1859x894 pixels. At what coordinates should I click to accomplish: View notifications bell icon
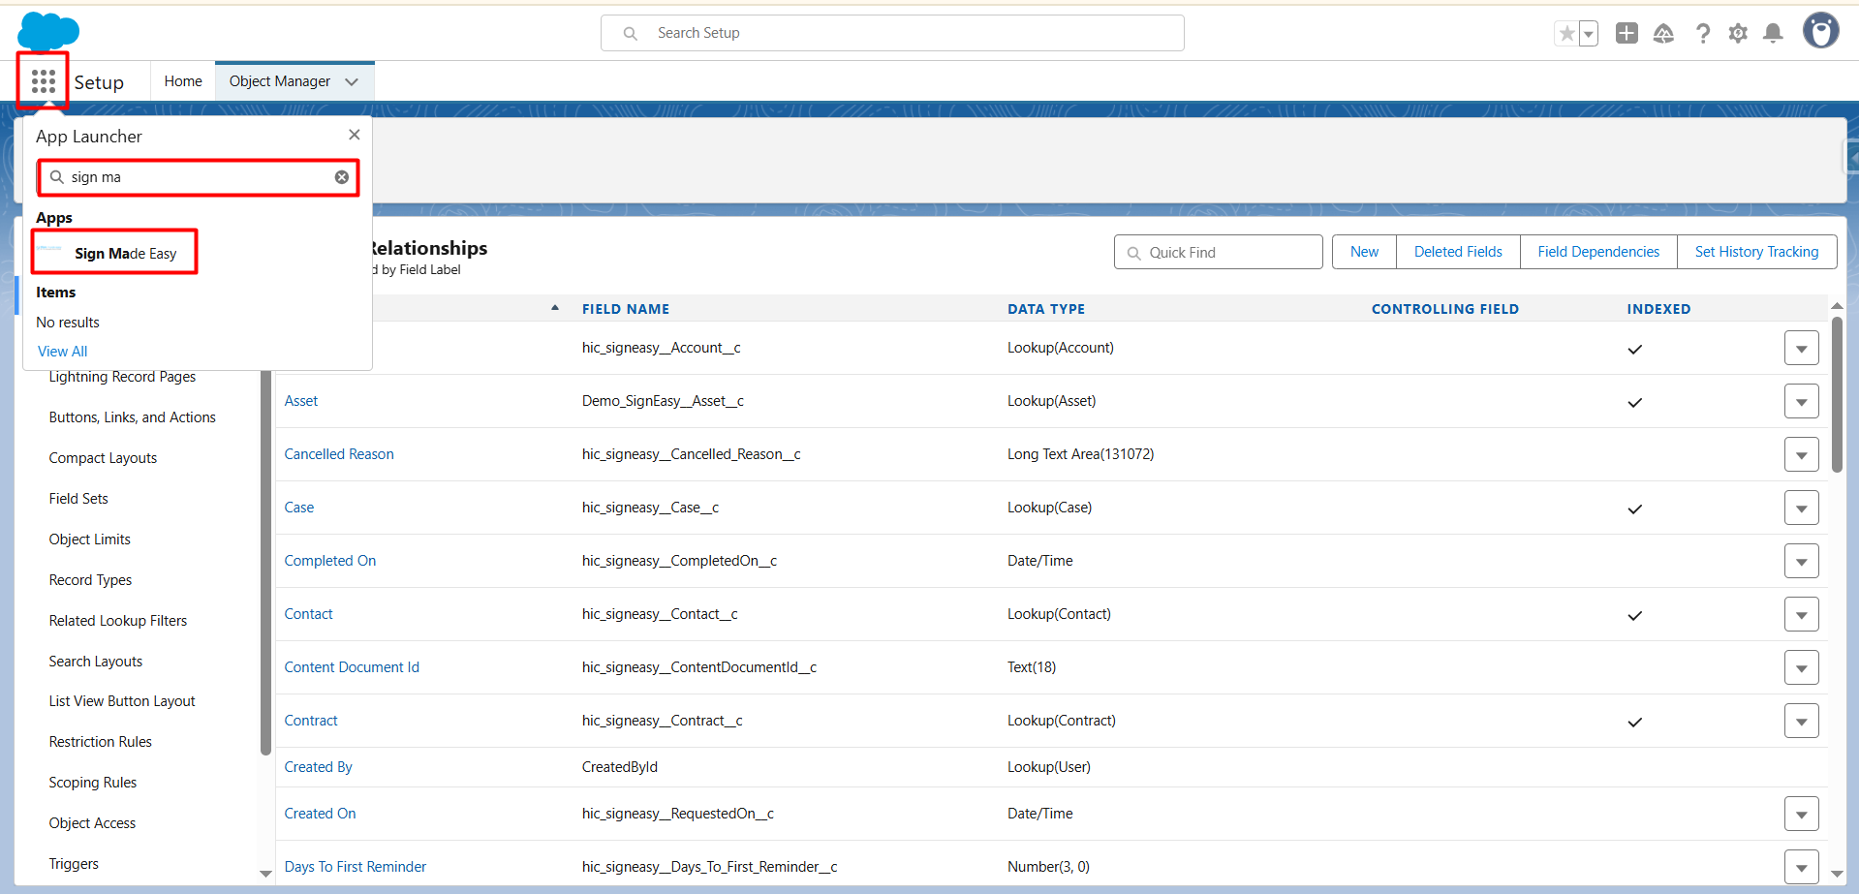pos(1773,34)
